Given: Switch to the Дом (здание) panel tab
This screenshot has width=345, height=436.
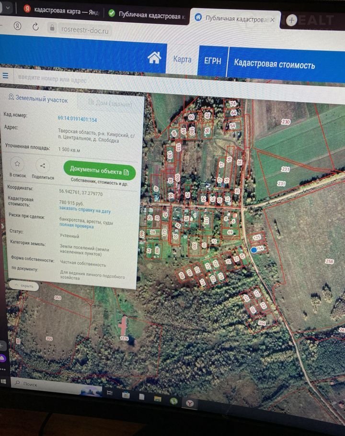Looking at the screenshot, I should (x=109, y=103).
